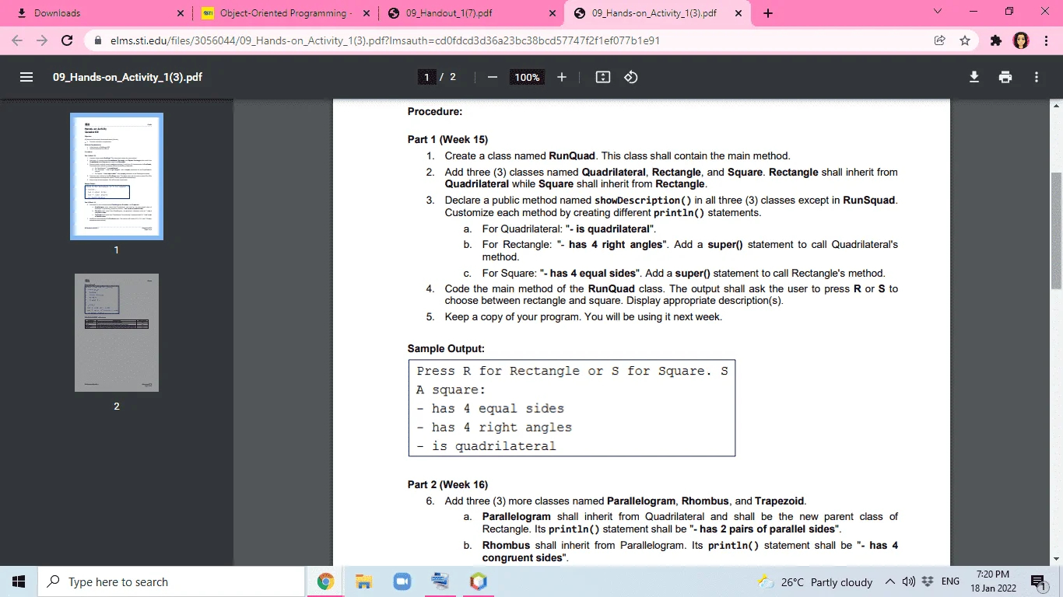Share this page icon
Image resolution: width=1063 pixels, height=597 pixels.
pyautogui.click(x=939, y=40)
